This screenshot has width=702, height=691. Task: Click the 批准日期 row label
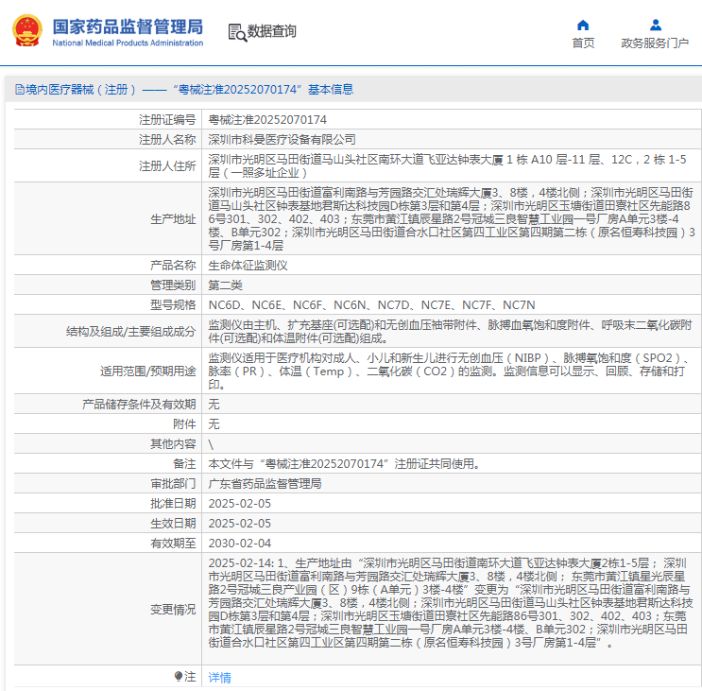click(173, 503)
